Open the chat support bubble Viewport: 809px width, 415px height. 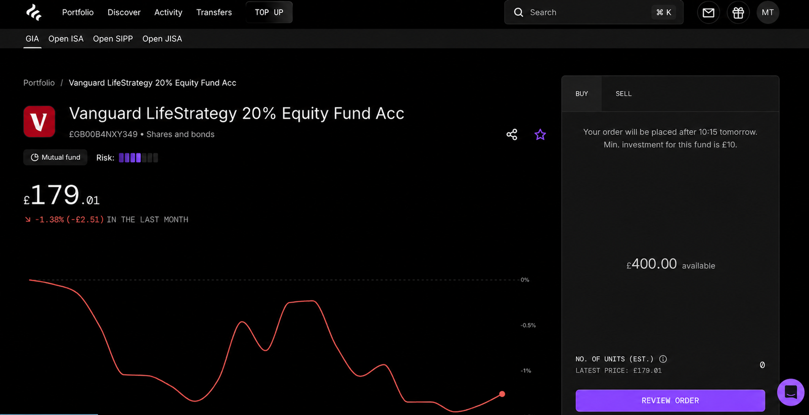[791, 392]
